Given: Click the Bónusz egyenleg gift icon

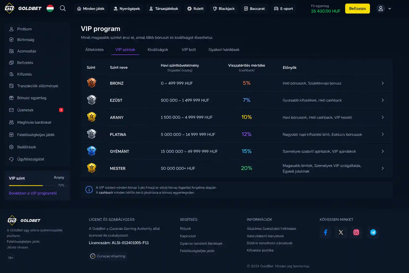Looking at the screenshot, I should coord(11,98).
